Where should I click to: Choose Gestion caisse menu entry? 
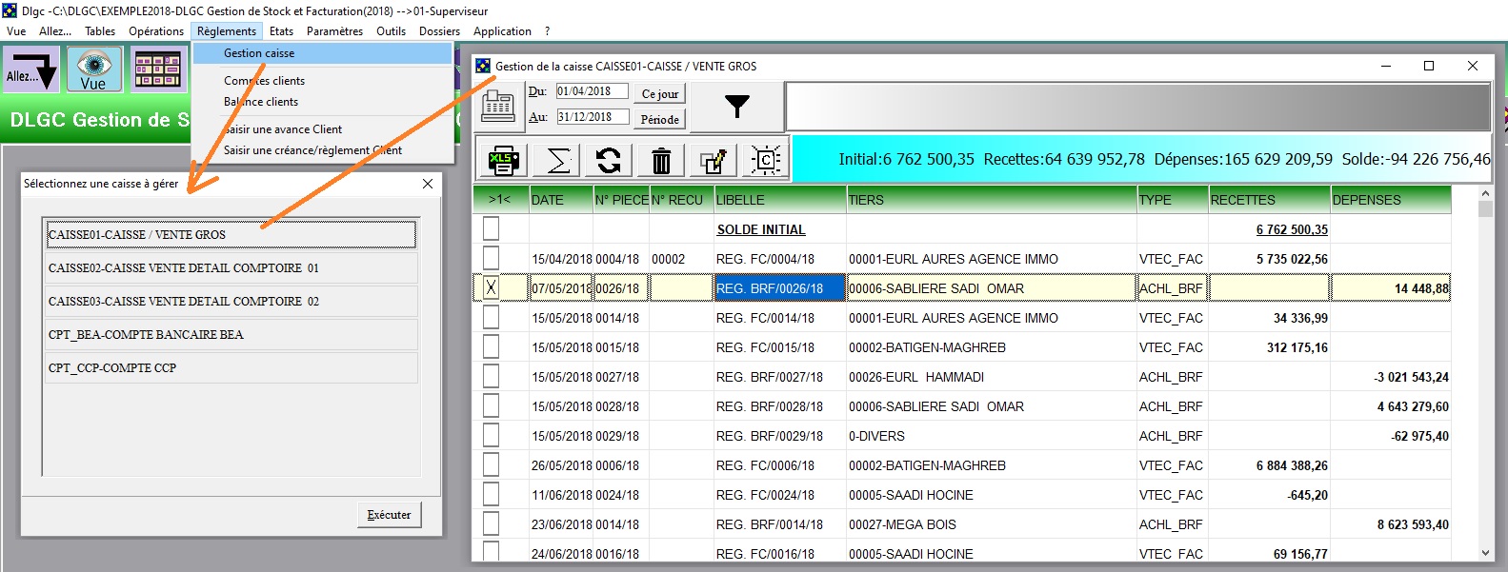pyautogui.click(x=322, y=53)
